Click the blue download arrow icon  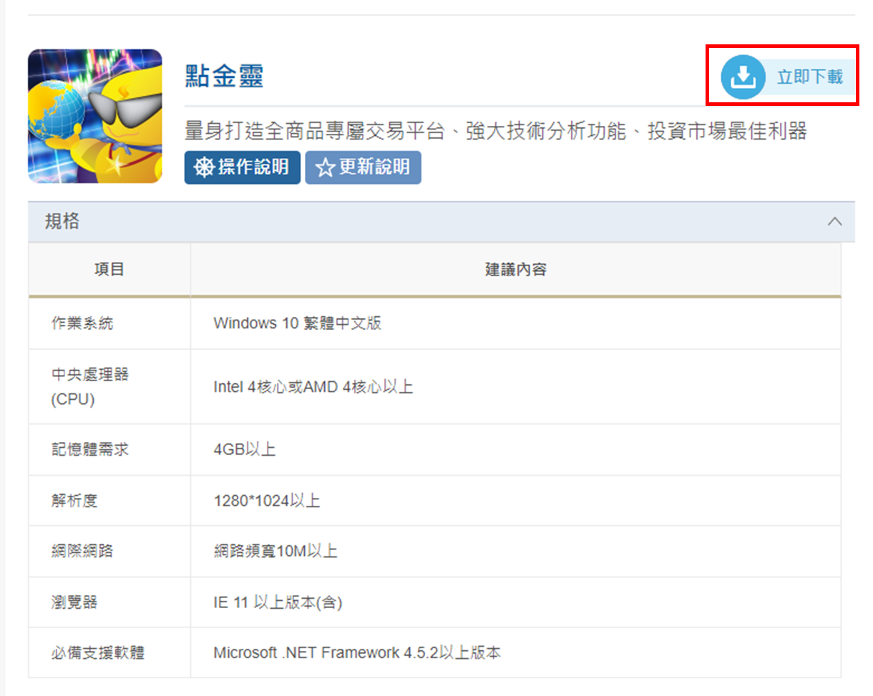pyautogui.click(x=744, y=77)
